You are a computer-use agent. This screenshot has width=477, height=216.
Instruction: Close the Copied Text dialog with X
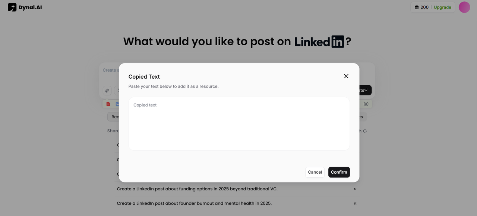[346, 76]
